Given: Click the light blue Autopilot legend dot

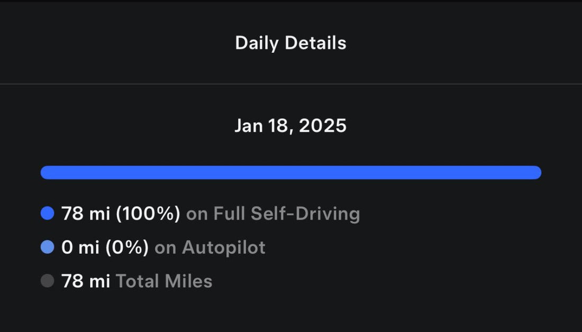Looking at the screenshot, I should click(48, 247).
